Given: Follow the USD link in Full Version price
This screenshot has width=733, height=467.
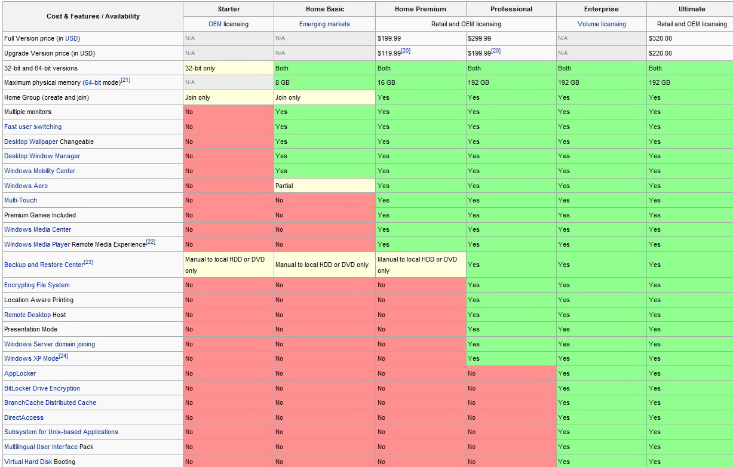Looking at the screenshot, I should pyautogui.click(x=72, y=38).
